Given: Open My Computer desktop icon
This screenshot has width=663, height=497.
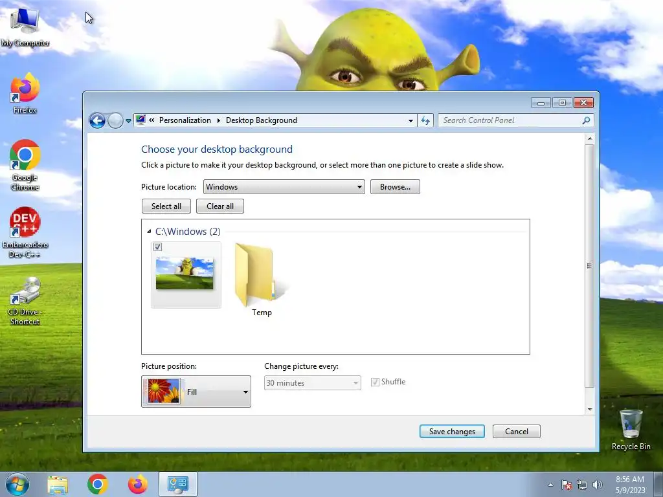Looking at the screenshot, I should point(25,27).
